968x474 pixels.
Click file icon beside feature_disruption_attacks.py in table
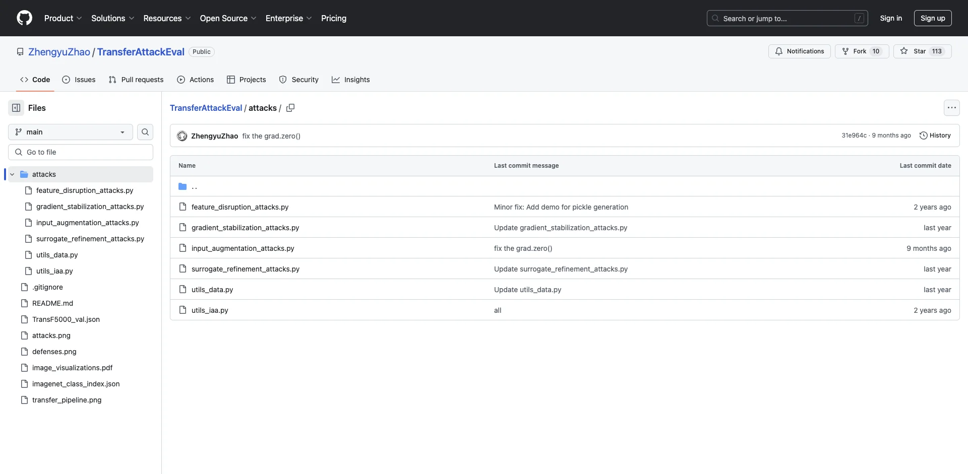pos(183,207)
